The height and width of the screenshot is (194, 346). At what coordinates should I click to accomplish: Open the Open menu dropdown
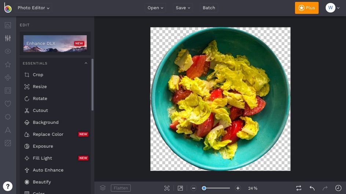pyautogui.click(x=155, y=8)
